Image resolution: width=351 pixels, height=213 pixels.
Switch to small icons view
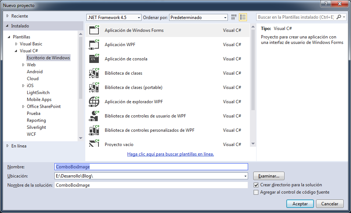[234, 17]
